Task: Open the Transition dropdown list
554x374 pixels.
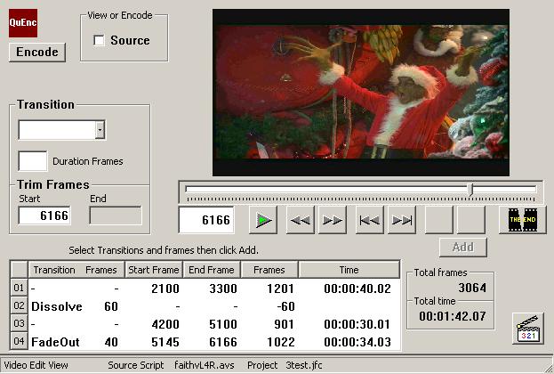Action: pyautogui.click(x=100, y=131)
